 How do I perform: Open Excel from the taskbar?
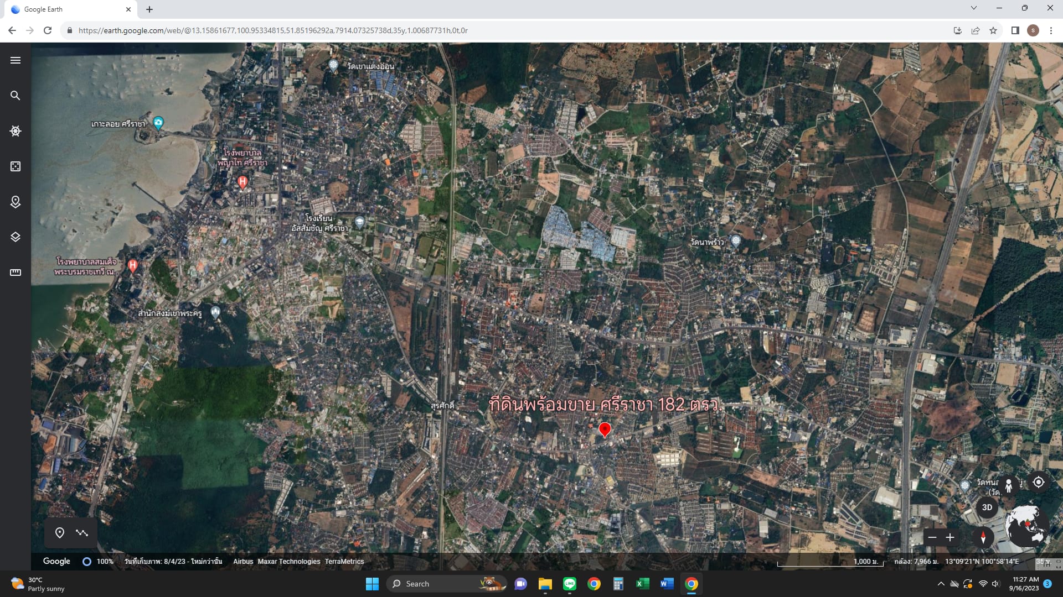[642, 584]
